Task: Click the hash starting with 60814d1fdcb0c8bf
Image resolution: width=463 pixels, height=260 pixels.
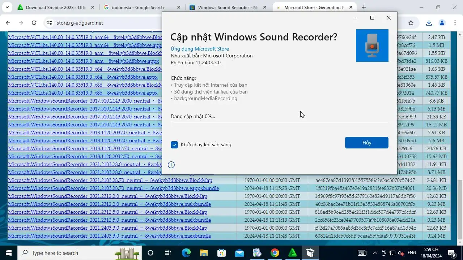Action: point(365,236)
